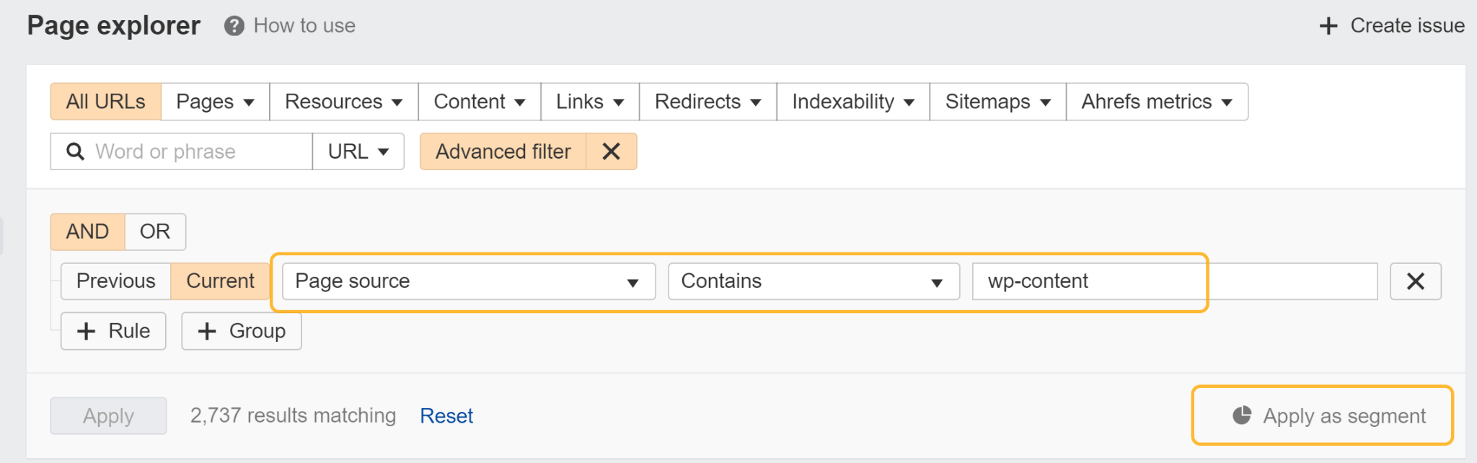This screenshot has width=1477, height=463.
Task: Open the URL search type dropdown
Action: click(x=358, y=151)
